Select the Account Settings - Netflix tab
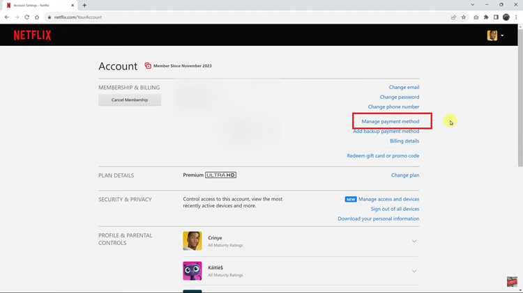The height and width of the screenshot is (293, 523). pos(39,6)
